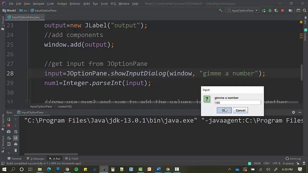
Task: Click 4 spaces indent setting
Action: (x=288, y=163)
